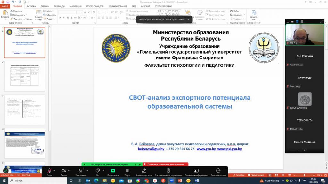
Task: Open the Показ слайдов tab
Action: pyautogui.click(x=95, y=6)
